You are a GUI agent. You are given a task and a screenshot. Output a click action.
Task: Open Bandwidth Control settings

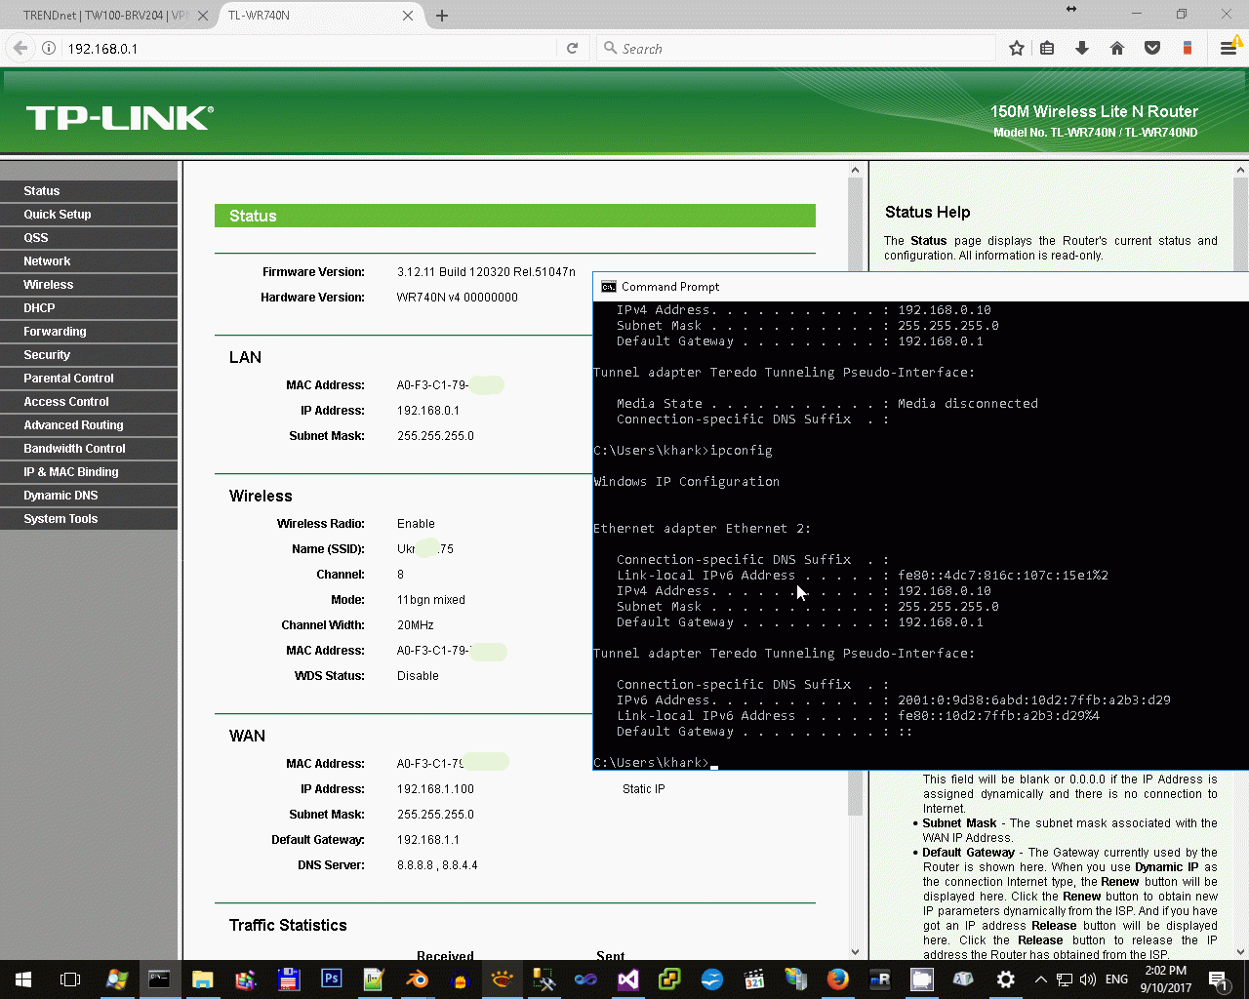89,449
